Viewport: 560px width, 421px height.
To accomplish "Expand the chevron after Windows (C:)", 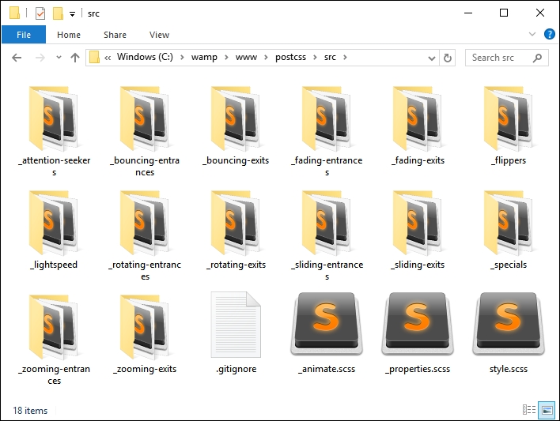I will pos(182,58).
